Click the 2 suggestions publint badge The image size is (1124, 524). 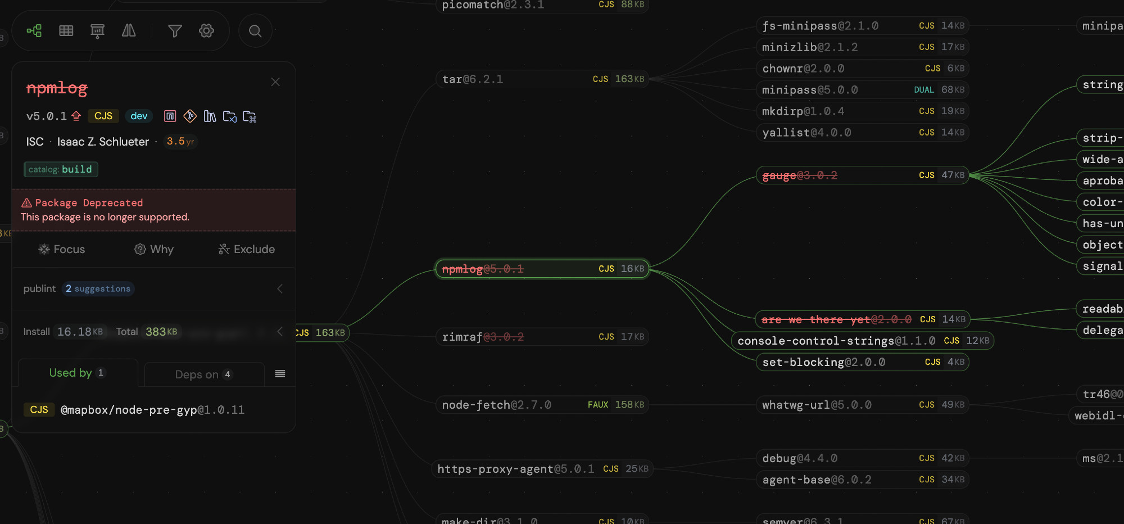[98, 288]
